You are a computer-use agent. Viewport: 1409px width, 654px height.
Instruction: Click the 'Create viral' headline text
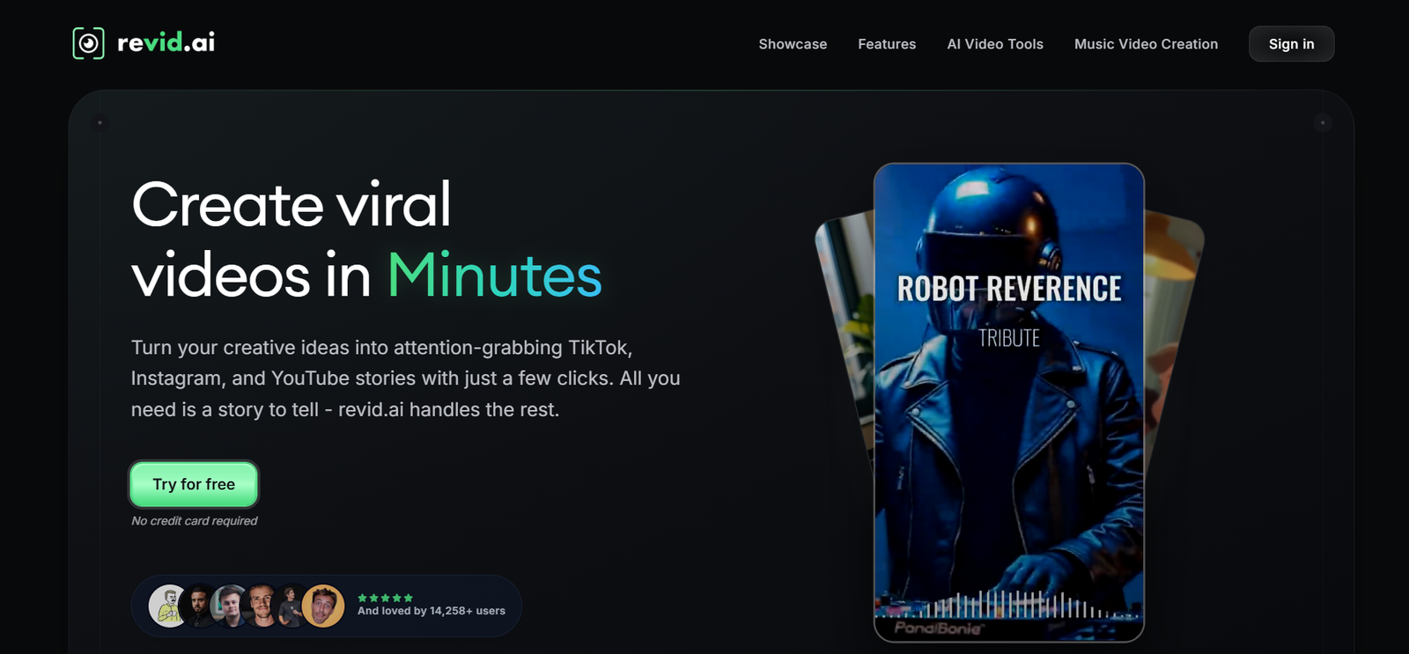pyautogui.click(x=291, y=204)
